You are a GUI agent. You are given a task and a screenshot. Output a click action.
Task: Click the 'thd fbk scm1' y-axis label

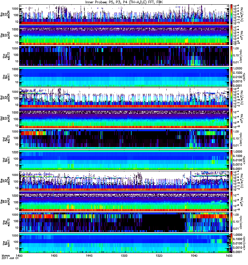(x=6, y=160)
